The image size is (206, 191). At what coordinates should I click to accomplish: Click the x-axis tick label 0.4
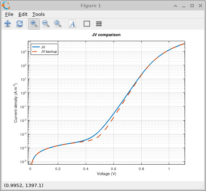(x=86, y=169)
